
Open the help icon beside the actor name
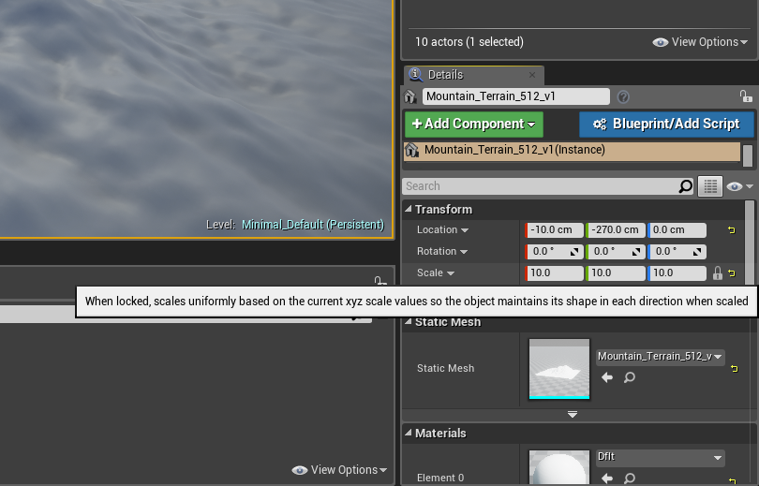click(623, 96)
